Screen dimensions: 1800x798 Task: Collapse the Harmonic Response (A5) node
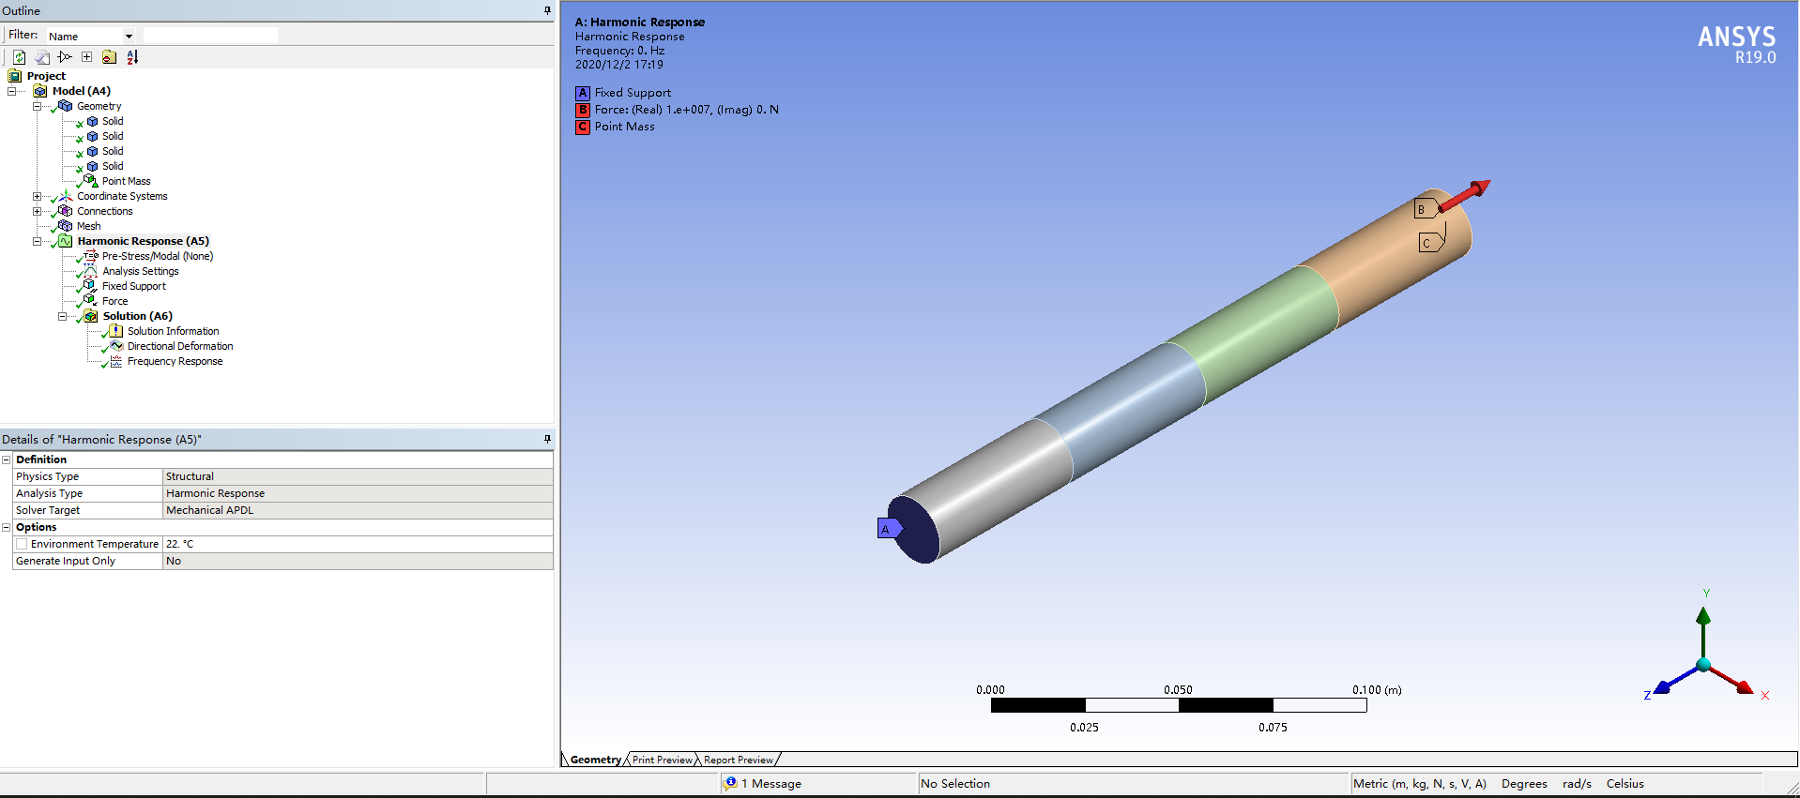(x=37, y=241)
